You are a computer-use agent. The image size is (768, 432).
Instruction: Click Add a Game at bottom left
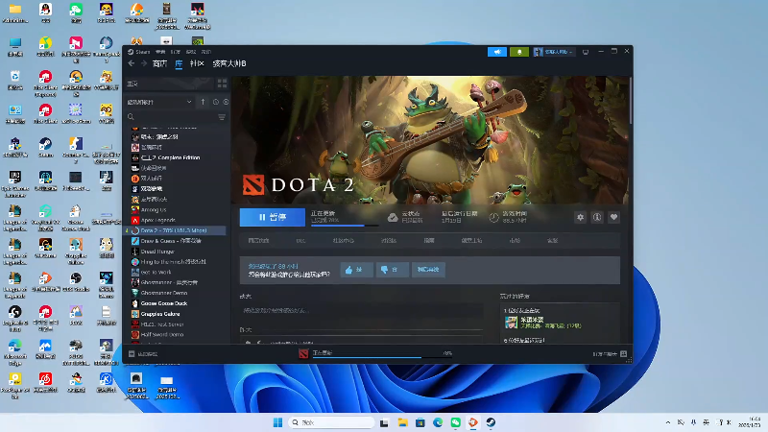[x=143, y=353]
